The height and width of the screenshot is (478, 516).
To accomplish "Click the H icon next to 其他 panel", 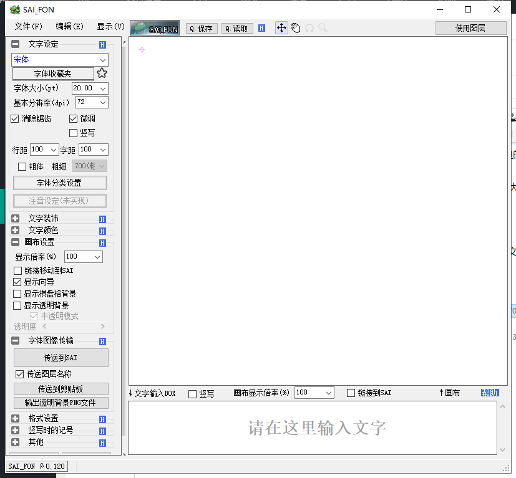I will (x=102, y=442).
